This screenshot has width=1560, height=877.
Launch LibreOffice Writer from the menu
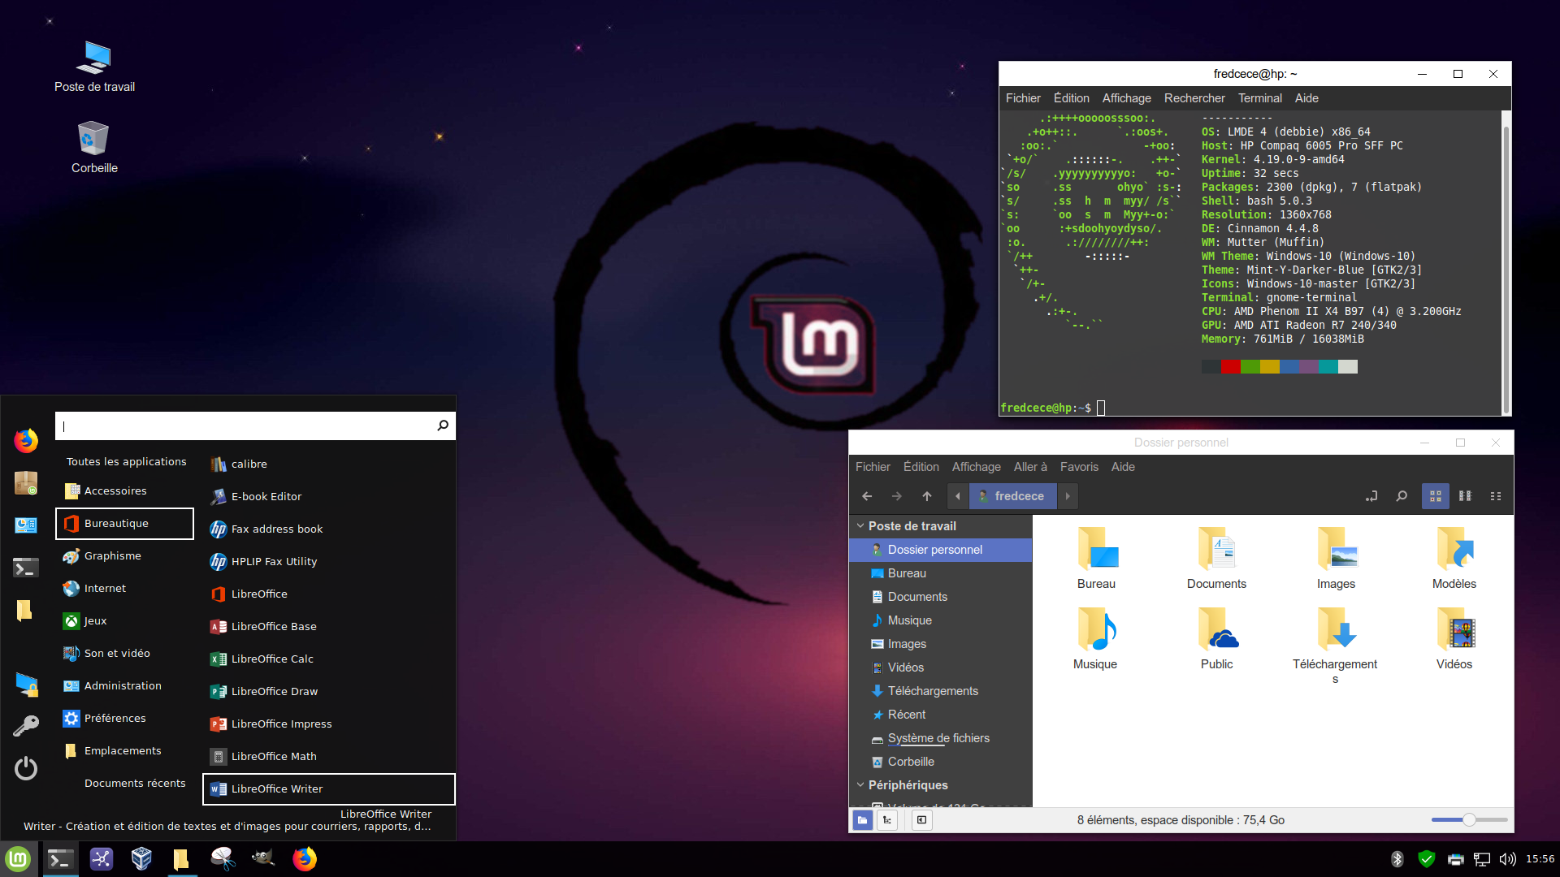click(328, 789)
